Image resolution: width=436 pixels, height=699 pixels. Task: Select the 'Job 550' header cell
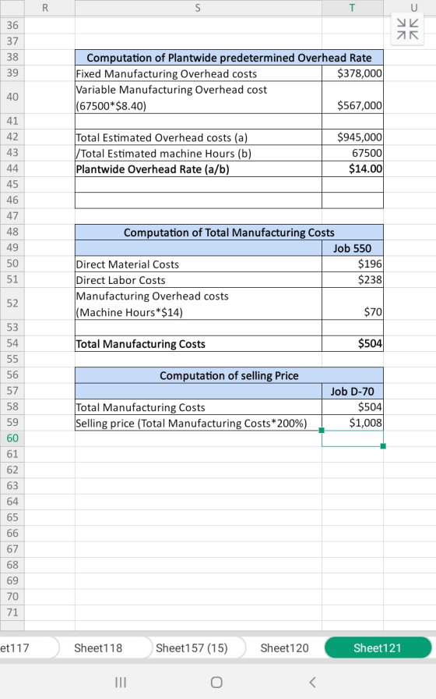pos(353,248)
